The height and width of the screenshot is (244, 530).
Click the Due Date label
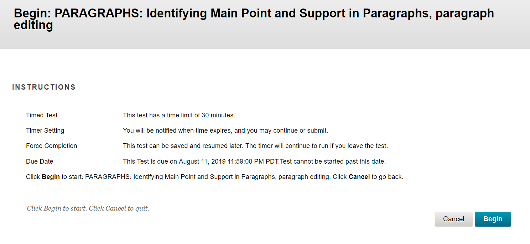40,161
